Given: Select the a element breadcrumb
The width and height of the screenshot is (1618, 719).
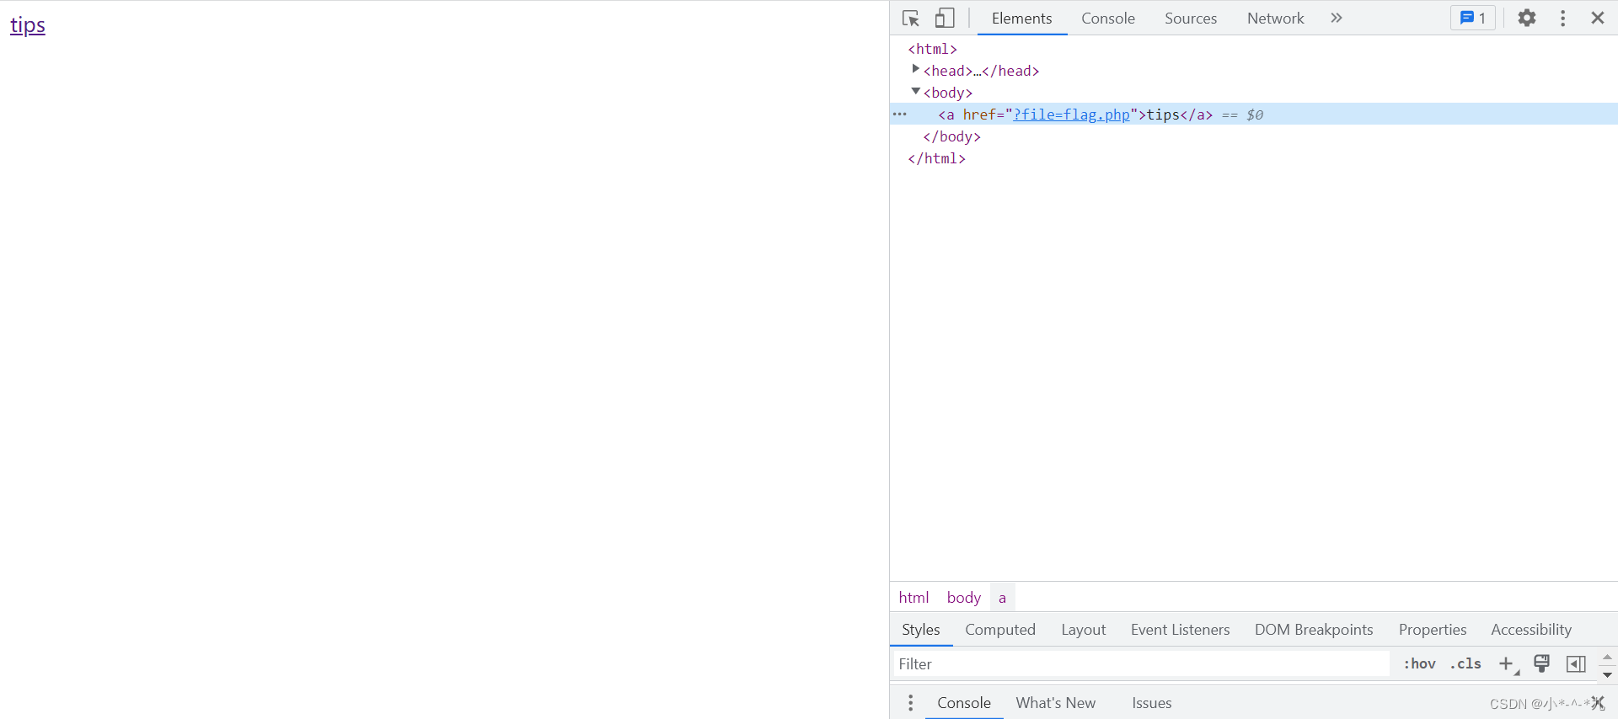Looking at the screenshot, I should tap(1002, 597).
